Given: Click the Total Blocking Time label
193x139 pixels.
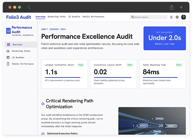Looking at the screenshot, I should click(x=154, y=65).
